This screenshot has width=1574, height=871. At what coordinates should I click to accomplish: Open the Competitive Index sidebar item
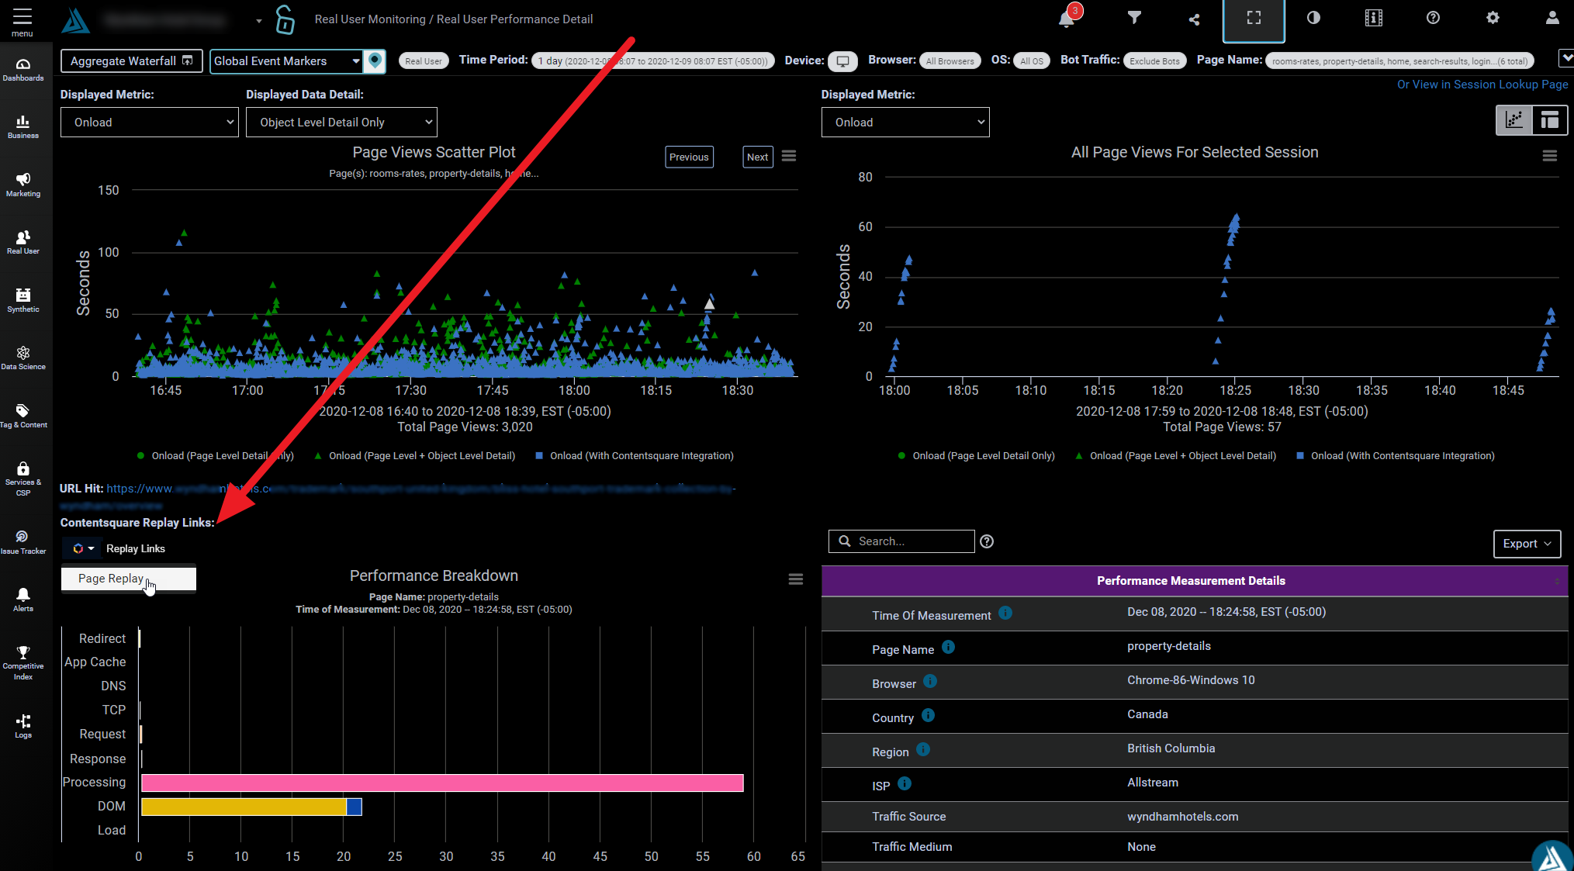(23, 663)
